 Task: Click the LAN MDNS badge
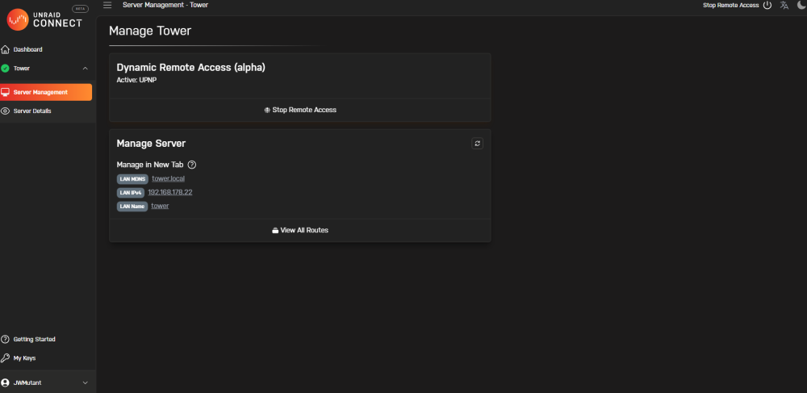click(x=133, y=179)
